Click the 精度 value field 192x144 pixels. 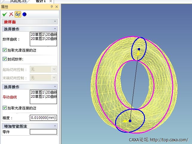click(43, 118)
